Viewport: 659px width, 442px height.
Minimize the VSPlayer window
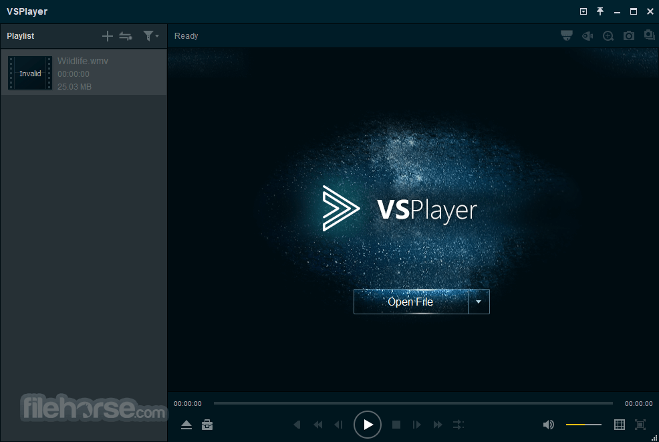617,12
